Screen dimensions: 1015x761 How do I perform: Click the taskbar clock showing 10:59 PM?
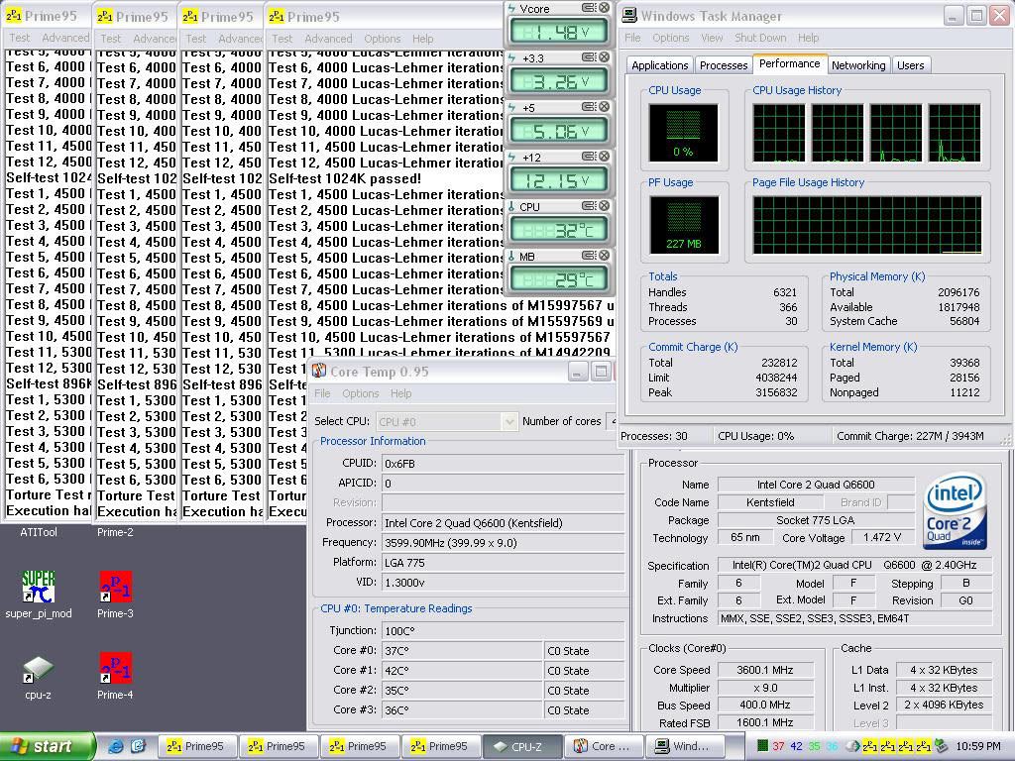coord(978,746)
